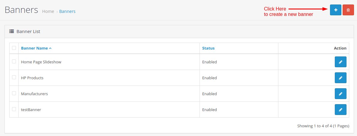Toggle the select-all checkbox in table header
The height and width of the screenshot is (136, 357).
click(x=14, y=48)
